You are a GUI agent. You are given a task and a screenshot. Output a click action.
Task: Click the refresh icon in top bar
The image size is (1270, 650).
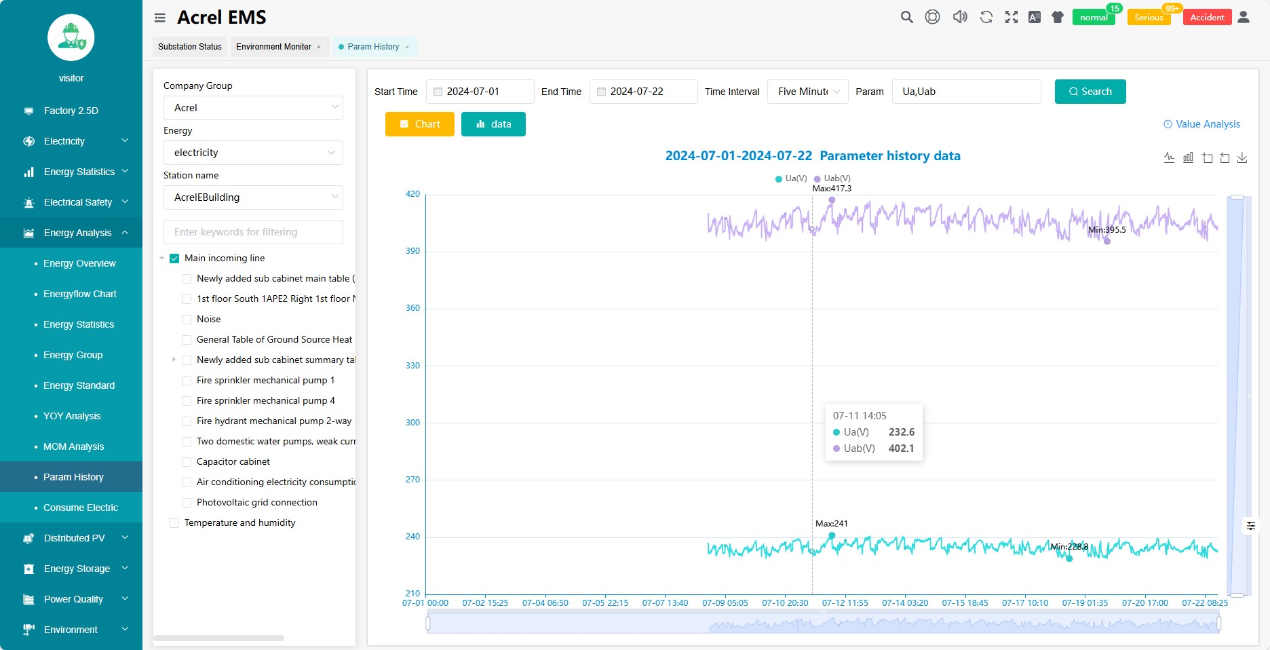986,18
